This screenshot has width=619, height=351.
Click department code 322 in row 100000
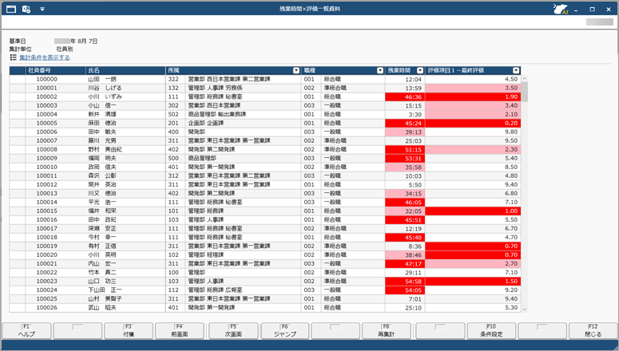175,79
